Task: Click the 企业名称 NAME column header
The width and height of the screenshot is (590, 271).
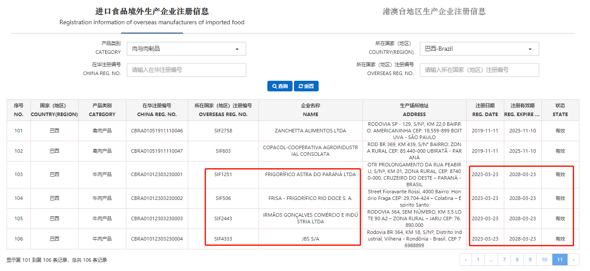Action: click(x=311, y=110)
